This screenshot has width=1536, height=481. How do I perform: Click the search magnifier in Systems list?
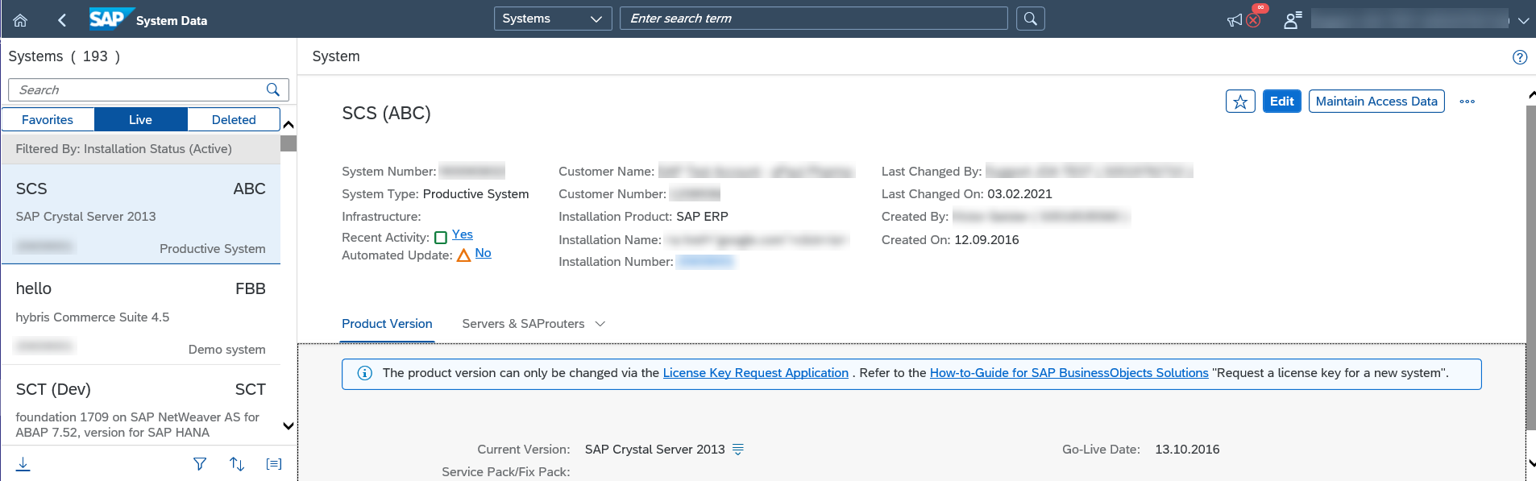coord(273,89)
